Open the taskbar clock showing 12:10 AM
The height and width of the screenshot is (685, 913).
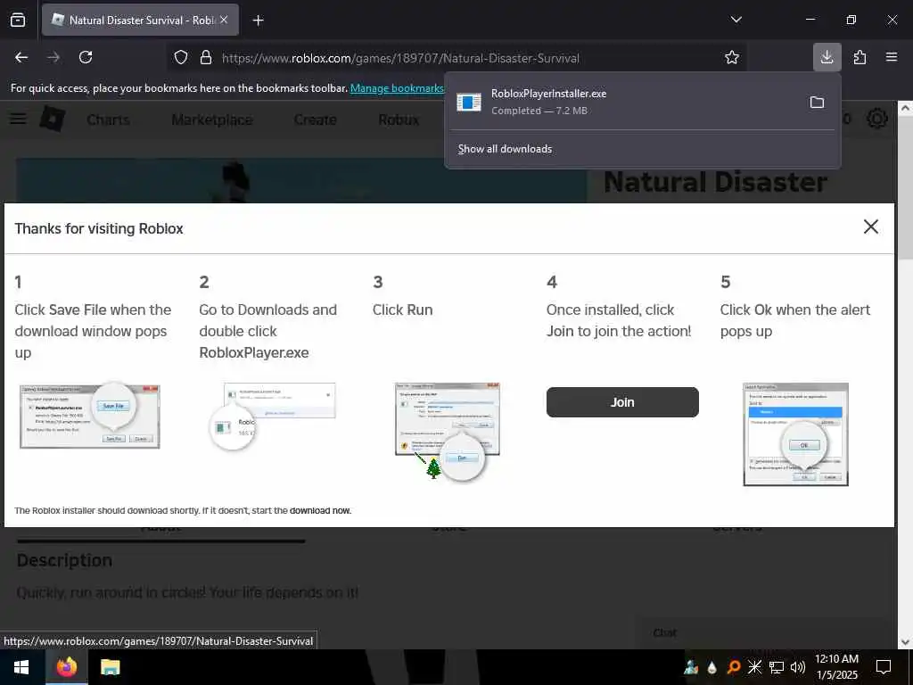click(x=836, y=667)
